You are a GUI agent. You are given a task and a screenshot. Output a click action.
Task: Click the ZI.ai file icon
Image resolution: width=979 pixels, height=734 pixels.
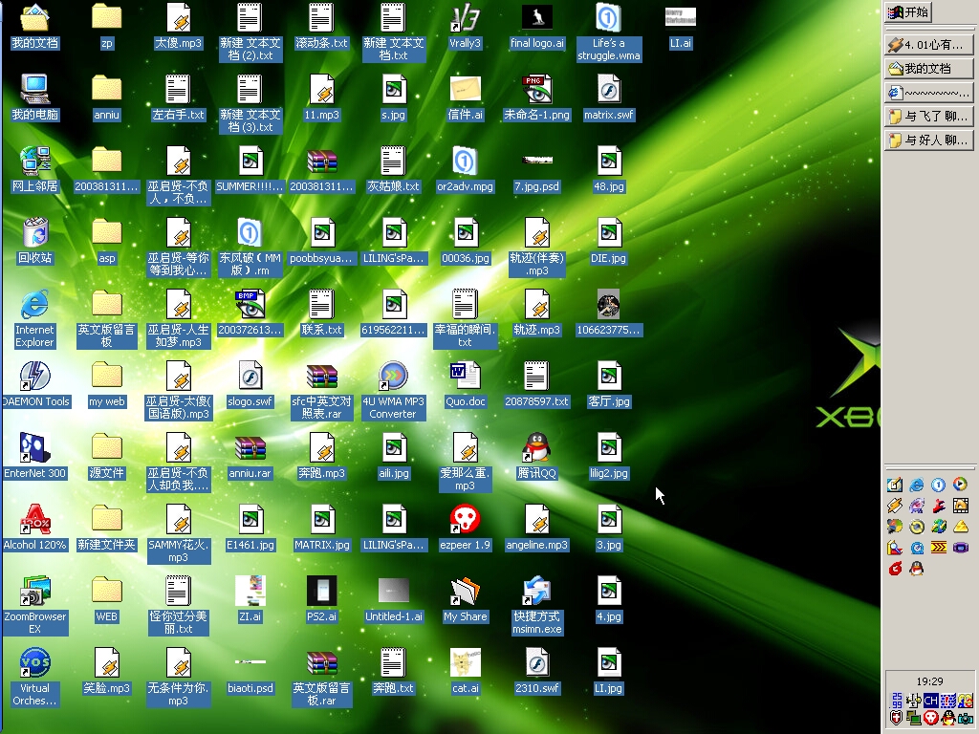point(250,600)
